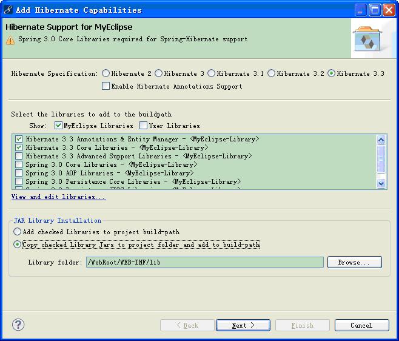Click the disabled Finish button

coord(303,325)
